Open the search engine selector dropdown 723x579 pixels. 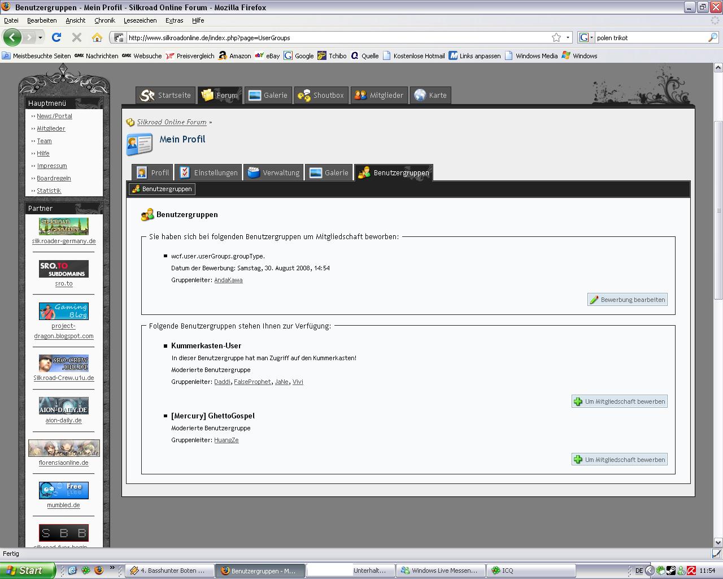point(587,38)
